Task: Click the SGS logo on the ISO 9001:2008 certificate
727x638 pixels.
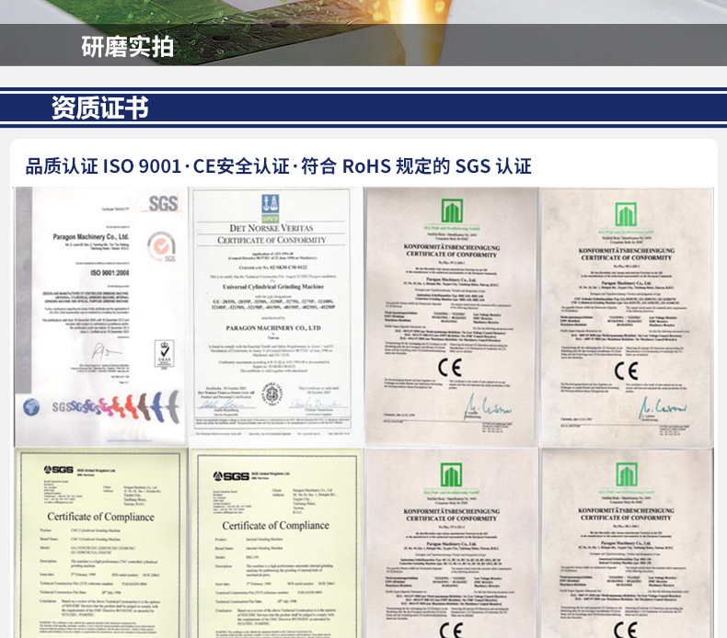Action: [163, 203]
